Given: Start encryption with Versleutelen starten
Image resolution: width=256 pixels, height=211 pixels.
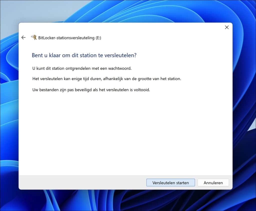Looking at the screenshot, I should pos(170,182).
